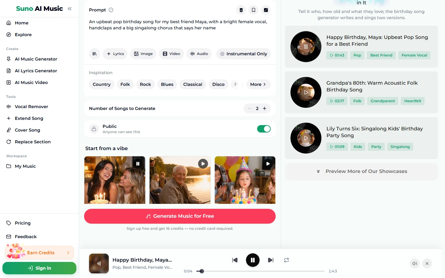Enable Instrumental Only mode

pos(244,54)
